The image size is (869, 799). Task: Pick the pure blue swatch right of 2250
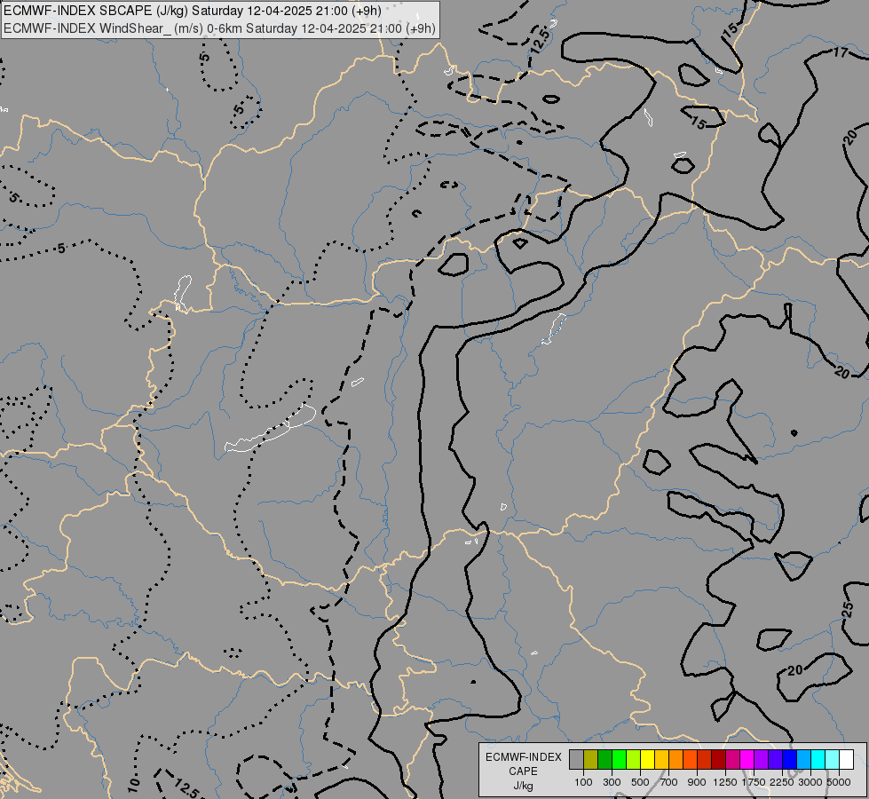click(x=789, y=760)
